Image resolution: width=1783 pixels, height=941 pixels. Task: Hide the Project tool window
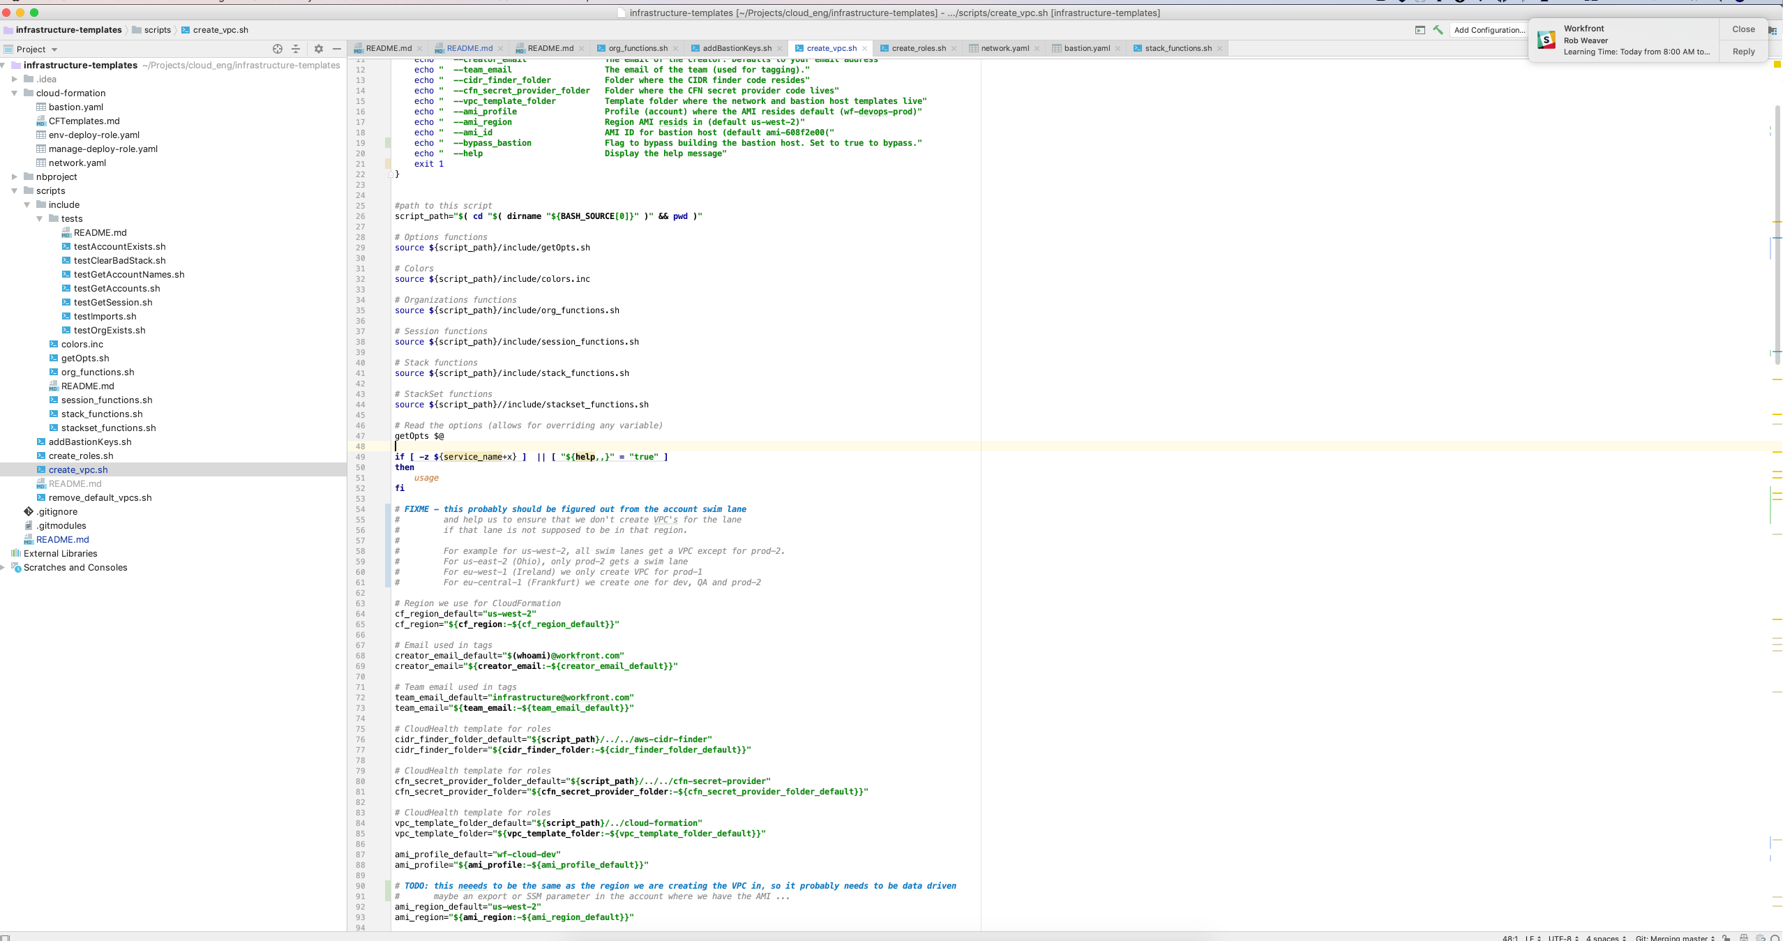point(338,49)
